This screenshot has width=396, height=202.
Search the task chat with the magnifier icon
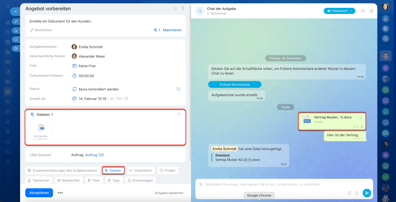pyautogui.click(x=363, y=11)
